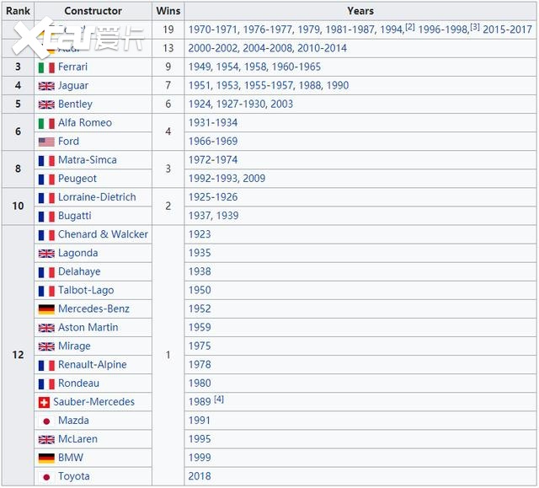Click the German flag next to BMW
Screen dimensions: 539x488
coord(46,459)
